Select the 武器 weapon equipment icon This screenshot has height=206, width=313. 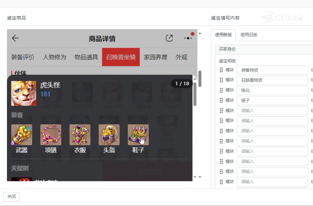[x=22, y=134]
